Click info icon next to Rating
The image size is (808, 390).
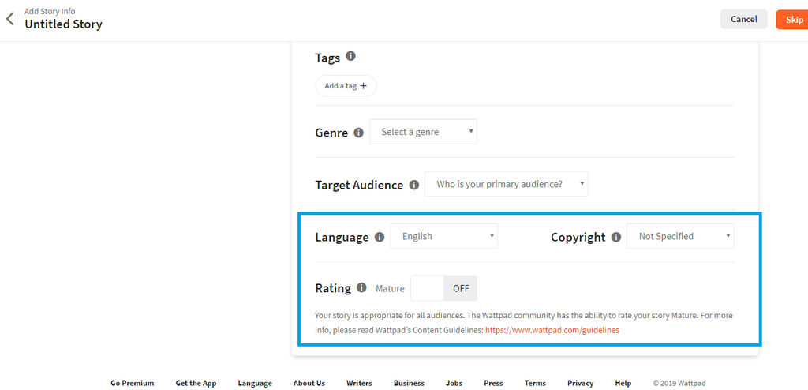[x=361, y=288]
